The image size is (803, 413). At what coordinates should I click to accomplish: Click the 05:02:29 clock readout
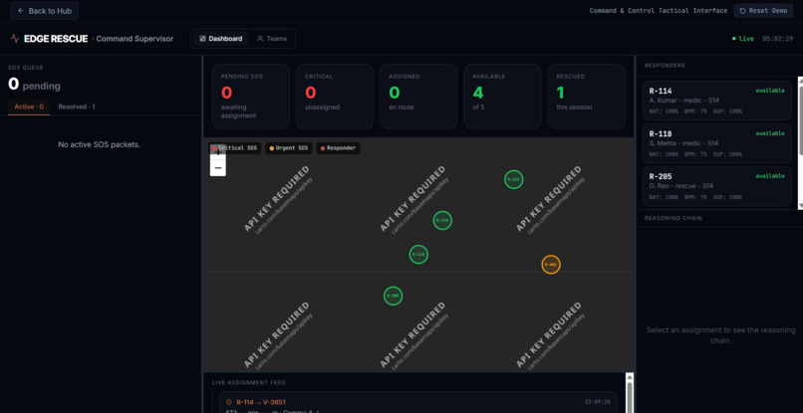click(777, 39)
